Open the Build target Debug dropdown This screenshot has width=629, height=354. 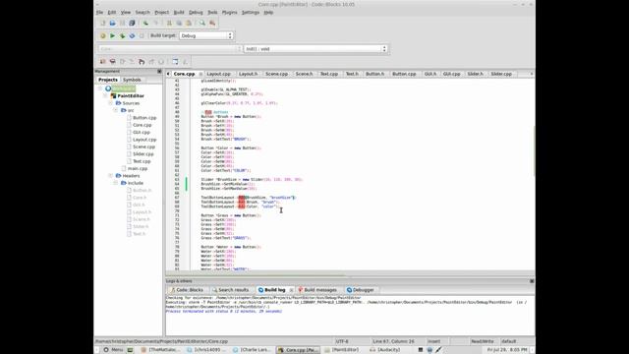point(206,35)
